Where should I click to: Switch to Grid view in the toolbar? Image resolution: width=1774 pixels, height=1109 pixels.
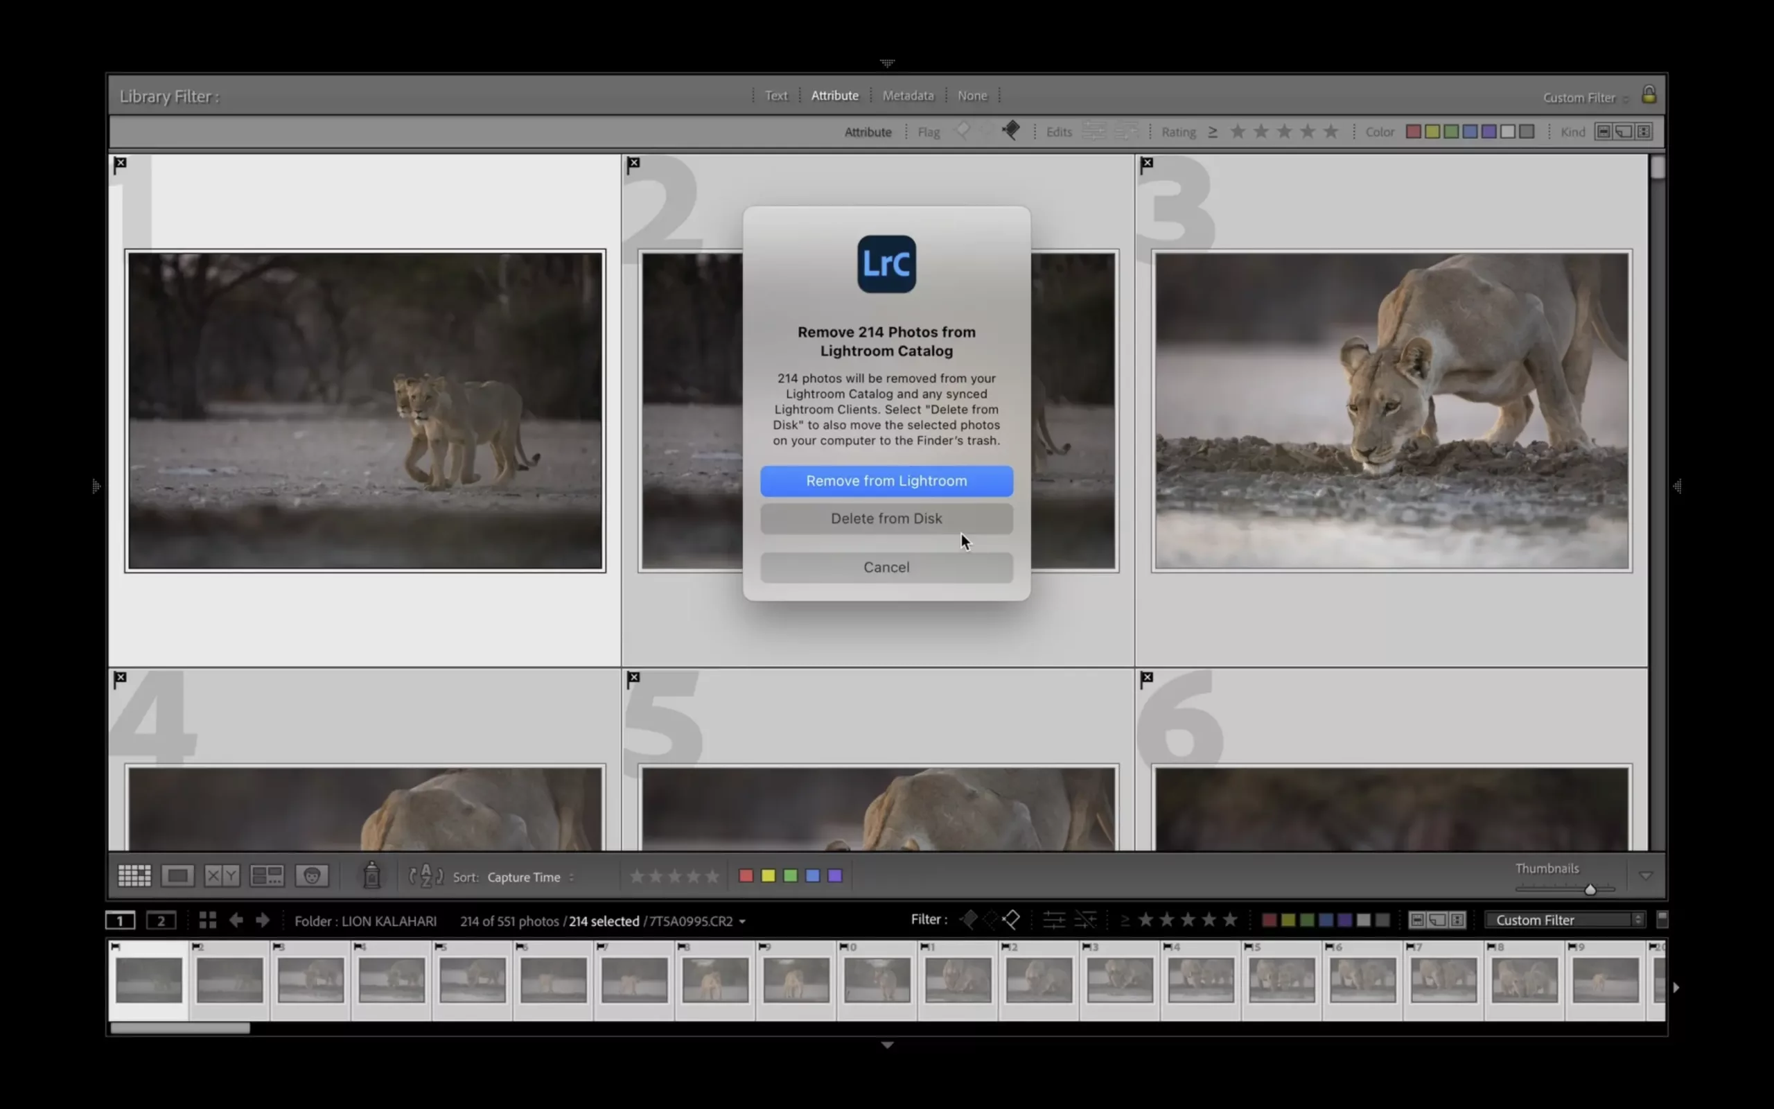tap(134, 875)
